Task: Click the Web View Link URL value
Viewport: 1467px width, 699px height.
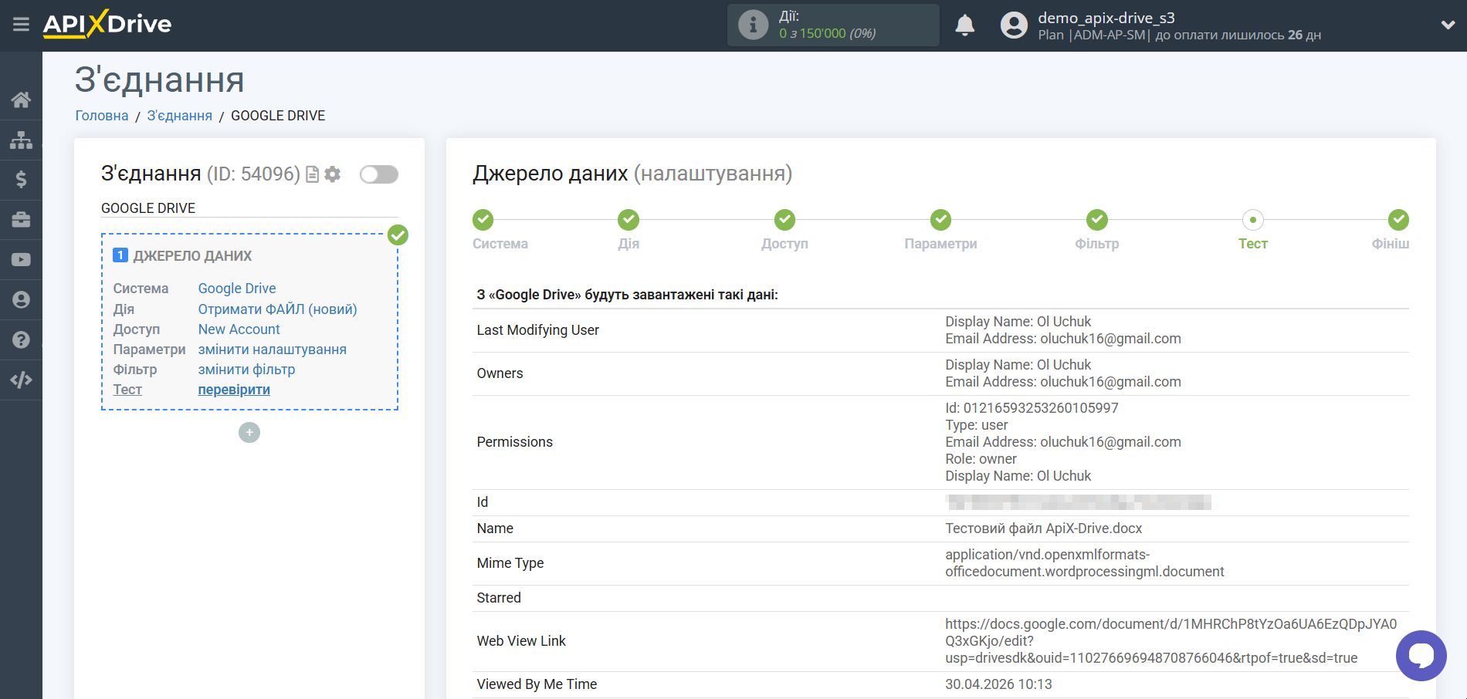Action: tap(1171, 641)
